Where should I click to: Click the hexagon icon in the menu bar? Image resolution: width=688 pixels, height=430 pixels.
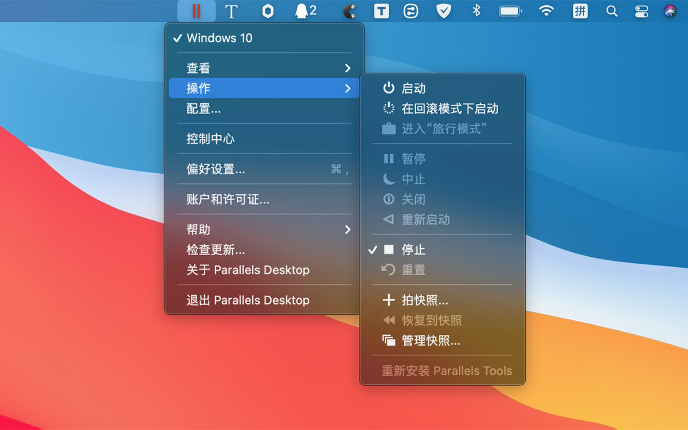click(267, 11)
